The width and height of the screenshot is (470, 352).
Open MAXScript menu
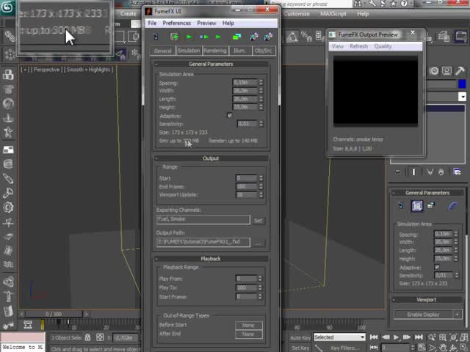point(333,14)
